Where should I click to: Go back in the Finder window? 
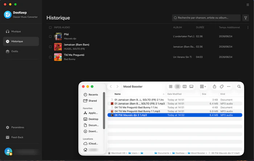tap(111, 86)
